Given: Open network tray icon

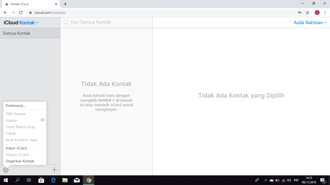Looking at the screenshot, I should pos(283,180).
